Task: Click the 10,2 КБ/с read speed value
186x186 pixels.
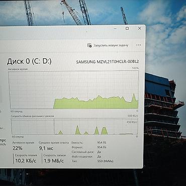Action: click(x=26, y=161)
